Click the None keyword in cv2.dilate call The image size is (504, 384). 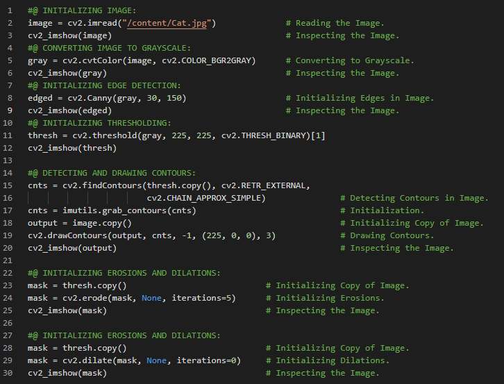156,360
